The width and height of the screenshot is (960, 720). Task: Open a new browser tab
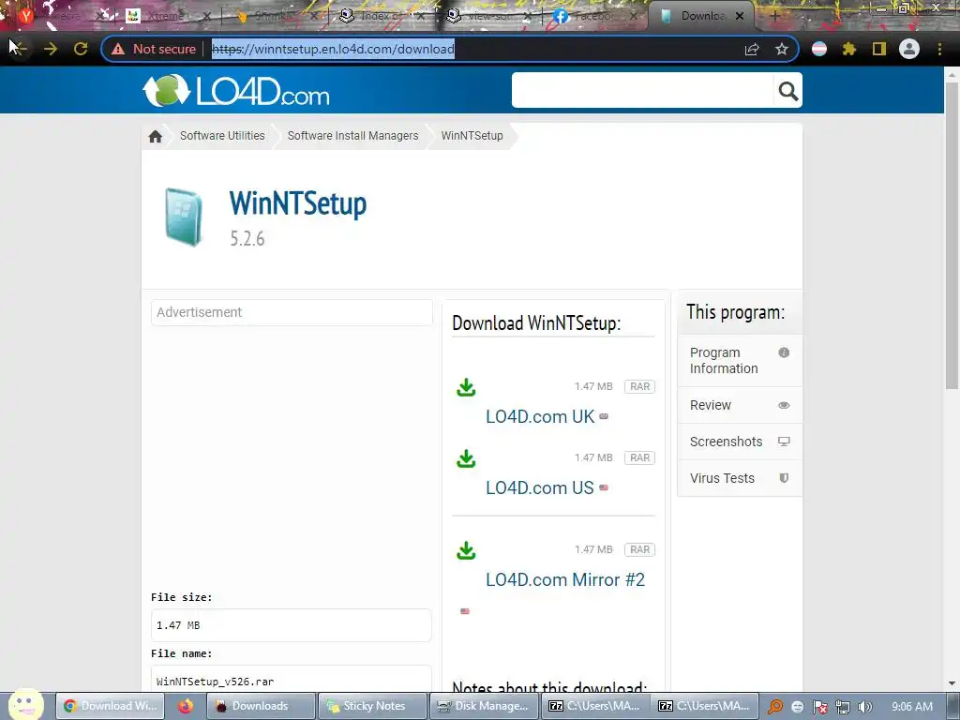point(773,16)
